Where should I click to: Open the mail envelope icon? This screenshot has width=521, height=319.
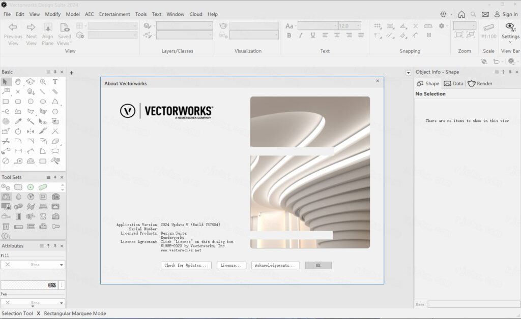tap(485, 14)
